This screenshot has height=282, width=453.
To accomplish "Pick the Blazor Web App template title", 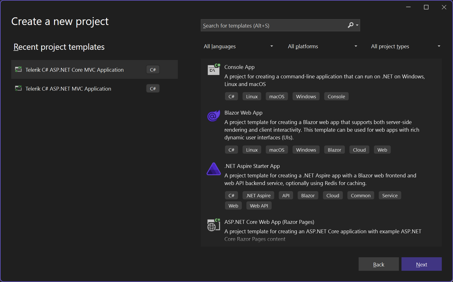I will (243, 113).
